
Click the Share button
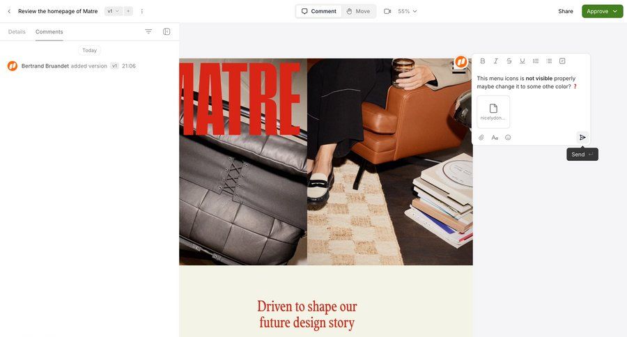click(x=566, y=11)
